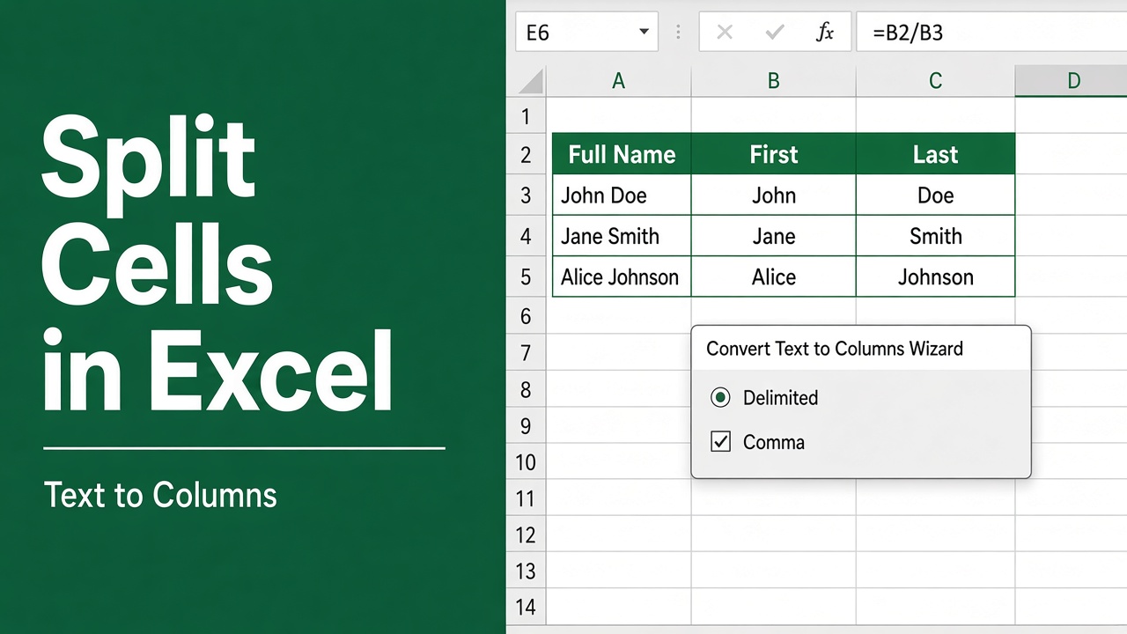The height and width of the screenshot is (634, 1127).
Task: Select row 8 header
Action: [x=527, y=388]
